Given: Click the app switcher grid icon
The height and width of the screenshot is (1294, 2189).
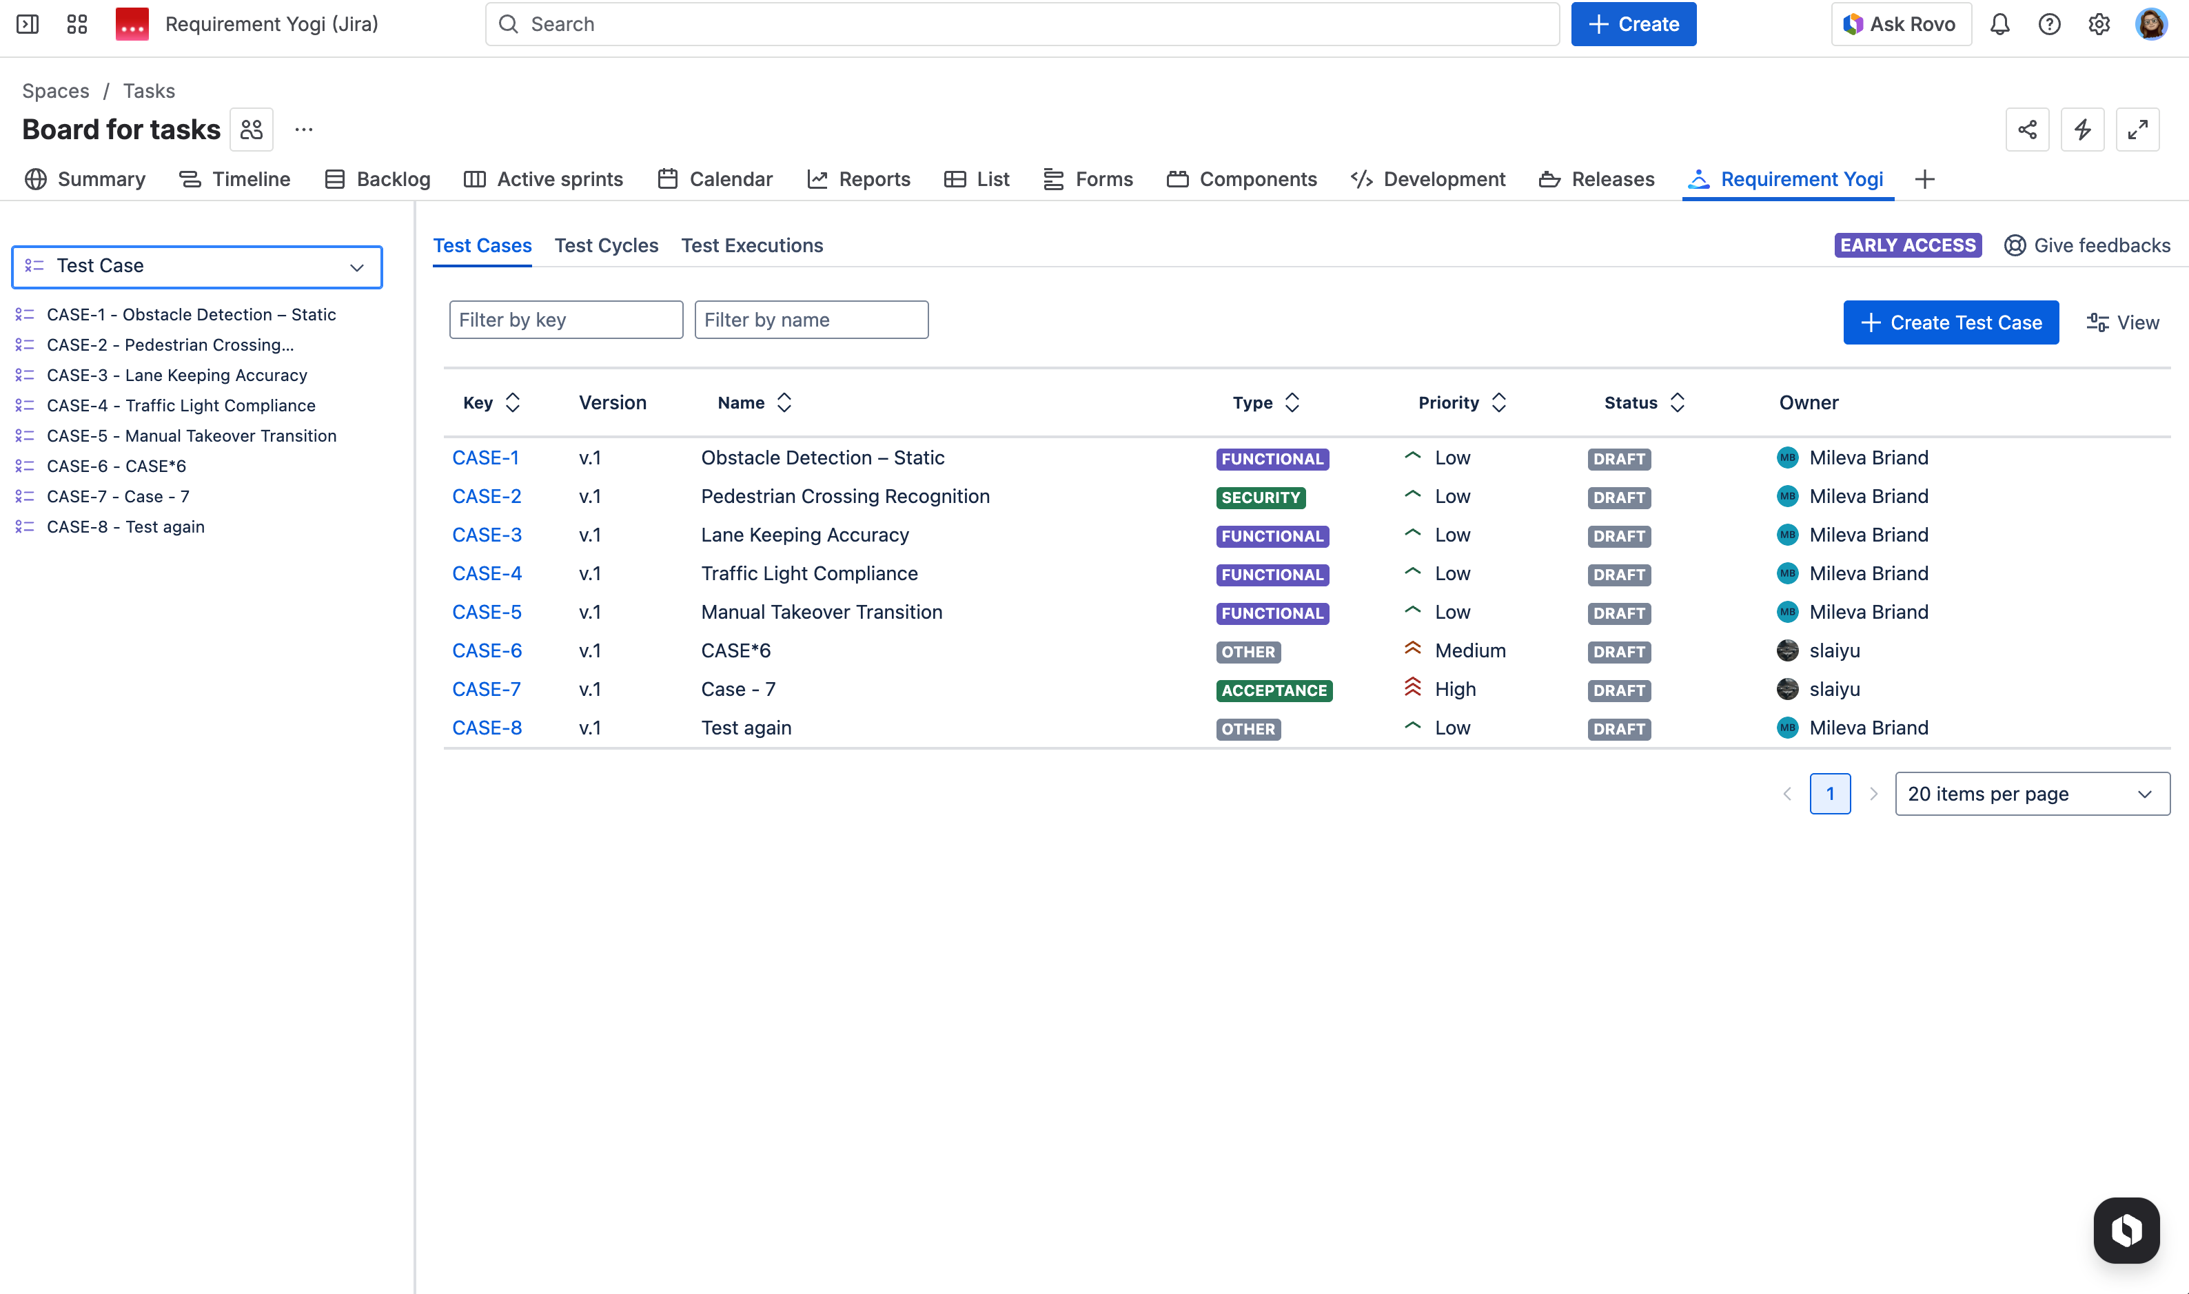Looking at the screenshot, I should (x=77, y=24).
